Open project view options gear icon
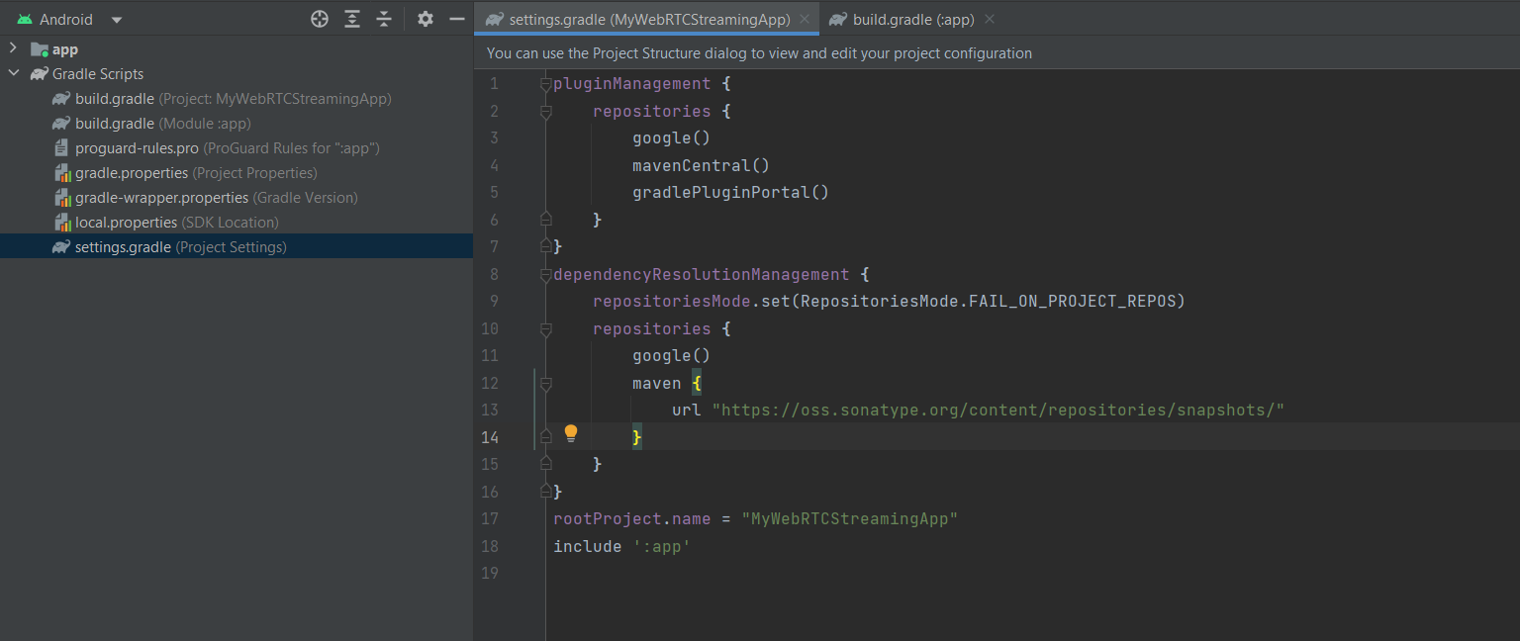This screenshot has width=1520, height=641. 426,19
